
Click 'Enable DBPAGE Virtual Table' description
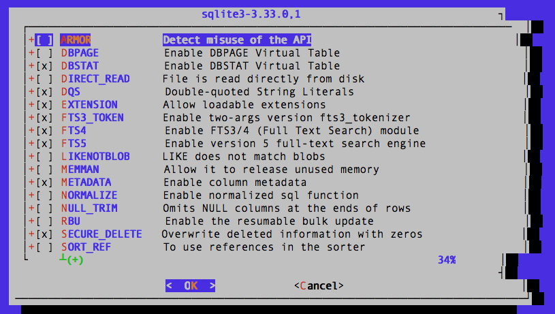pos(252,53)
